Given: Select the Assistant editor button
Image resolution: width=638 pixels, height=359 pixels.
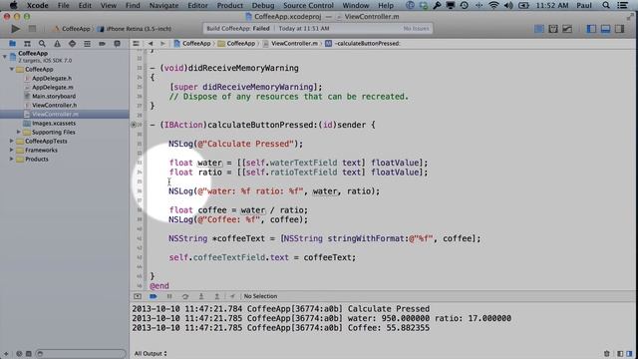Looking at the screenshot, I should point(553,29).
